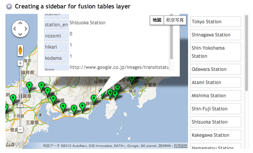Click the page title about the fusion tables sidebar
Image resolution: width=253 pixels, height=153 pixels.
click(73, 6)
